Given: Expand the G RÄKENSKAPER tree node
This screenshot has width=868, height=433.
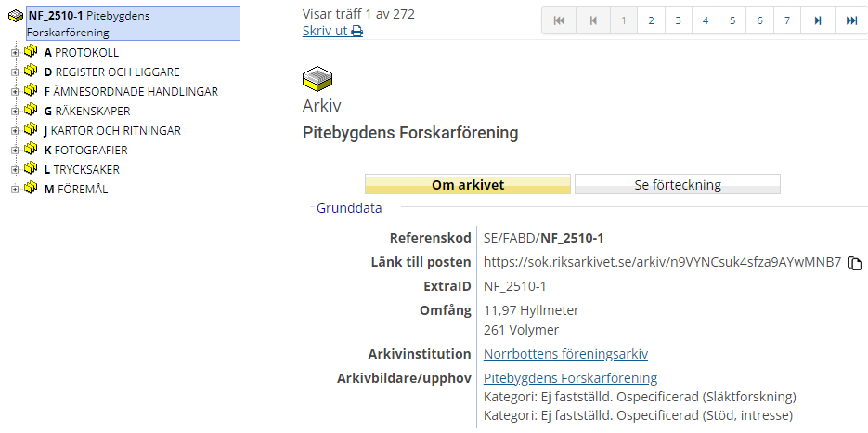Looking at the screenshot, I should 14,112.
